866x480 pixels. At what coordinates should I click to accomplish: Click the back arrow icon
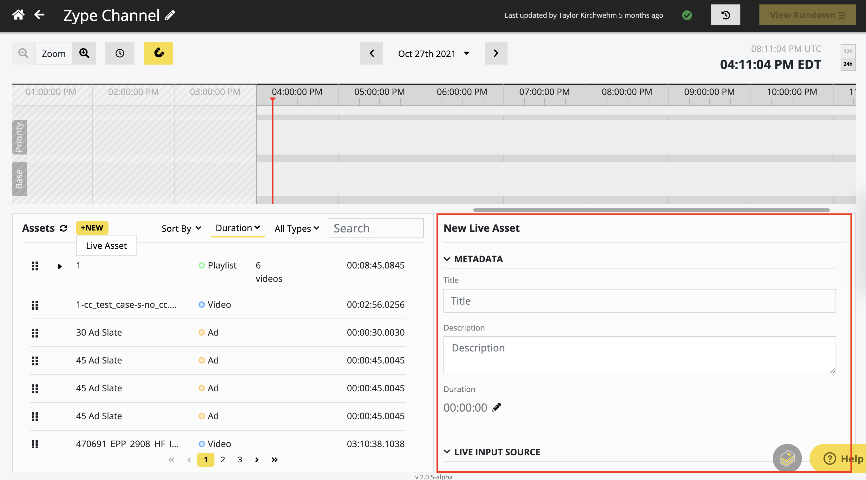tap(40, 15)
